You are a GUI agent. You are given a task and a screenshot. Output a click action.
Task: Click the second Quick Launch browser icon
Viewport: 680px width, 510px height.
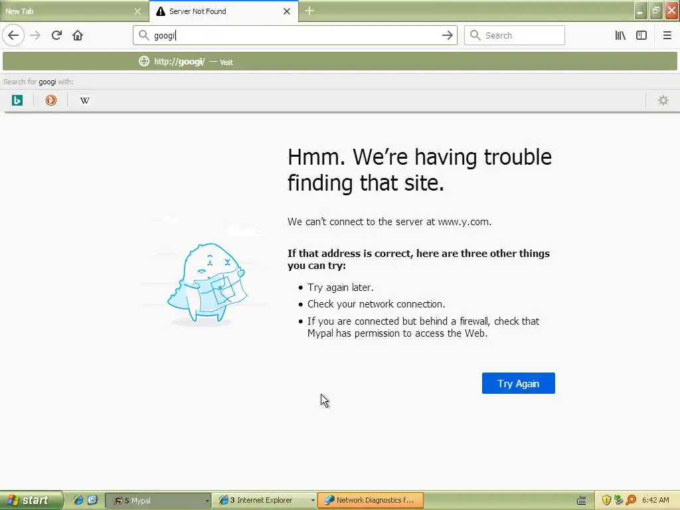click(92, 500)
